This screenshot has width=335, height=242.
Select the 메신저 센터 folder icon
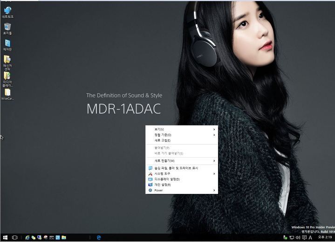(x=7, y=62)
